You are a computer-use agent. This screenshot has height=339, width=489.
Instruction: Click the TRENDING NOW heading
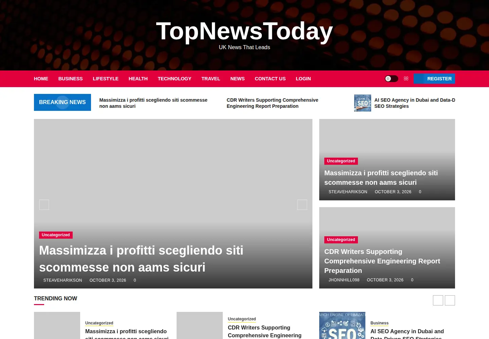pyautogui.click(x=56, y=299)
